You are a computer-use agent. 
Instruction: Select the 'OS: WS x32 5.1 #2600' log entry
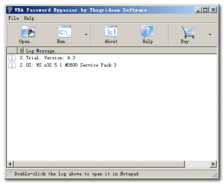click(112, 65)
